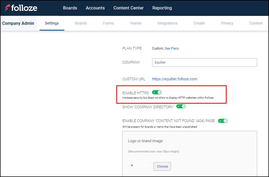
Task: Click the Company name input field
Action: pos(204,63)
